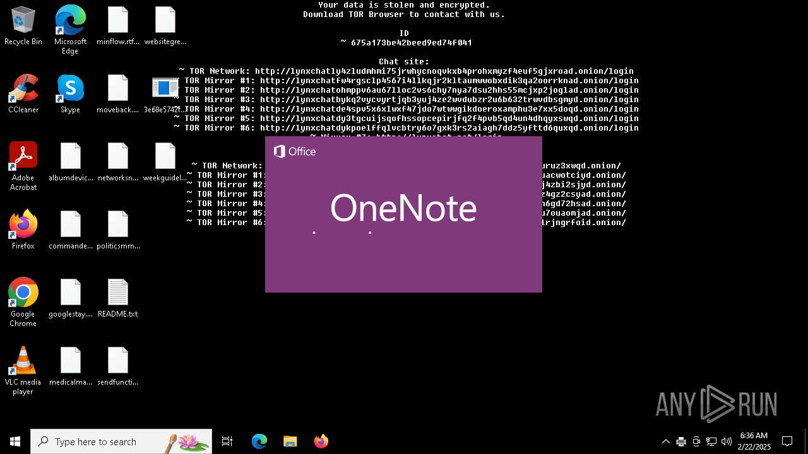Select the commande... desktop file
This screenshot has height=454, width=808.
tap(71, 230)
